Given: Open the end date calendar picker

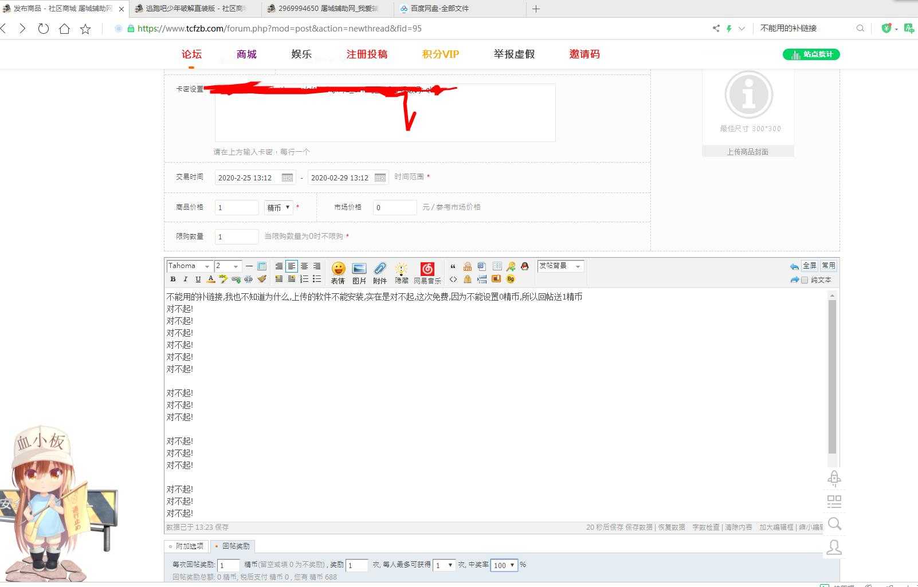Looking at the screenshot, I should [x=380, y=178].
